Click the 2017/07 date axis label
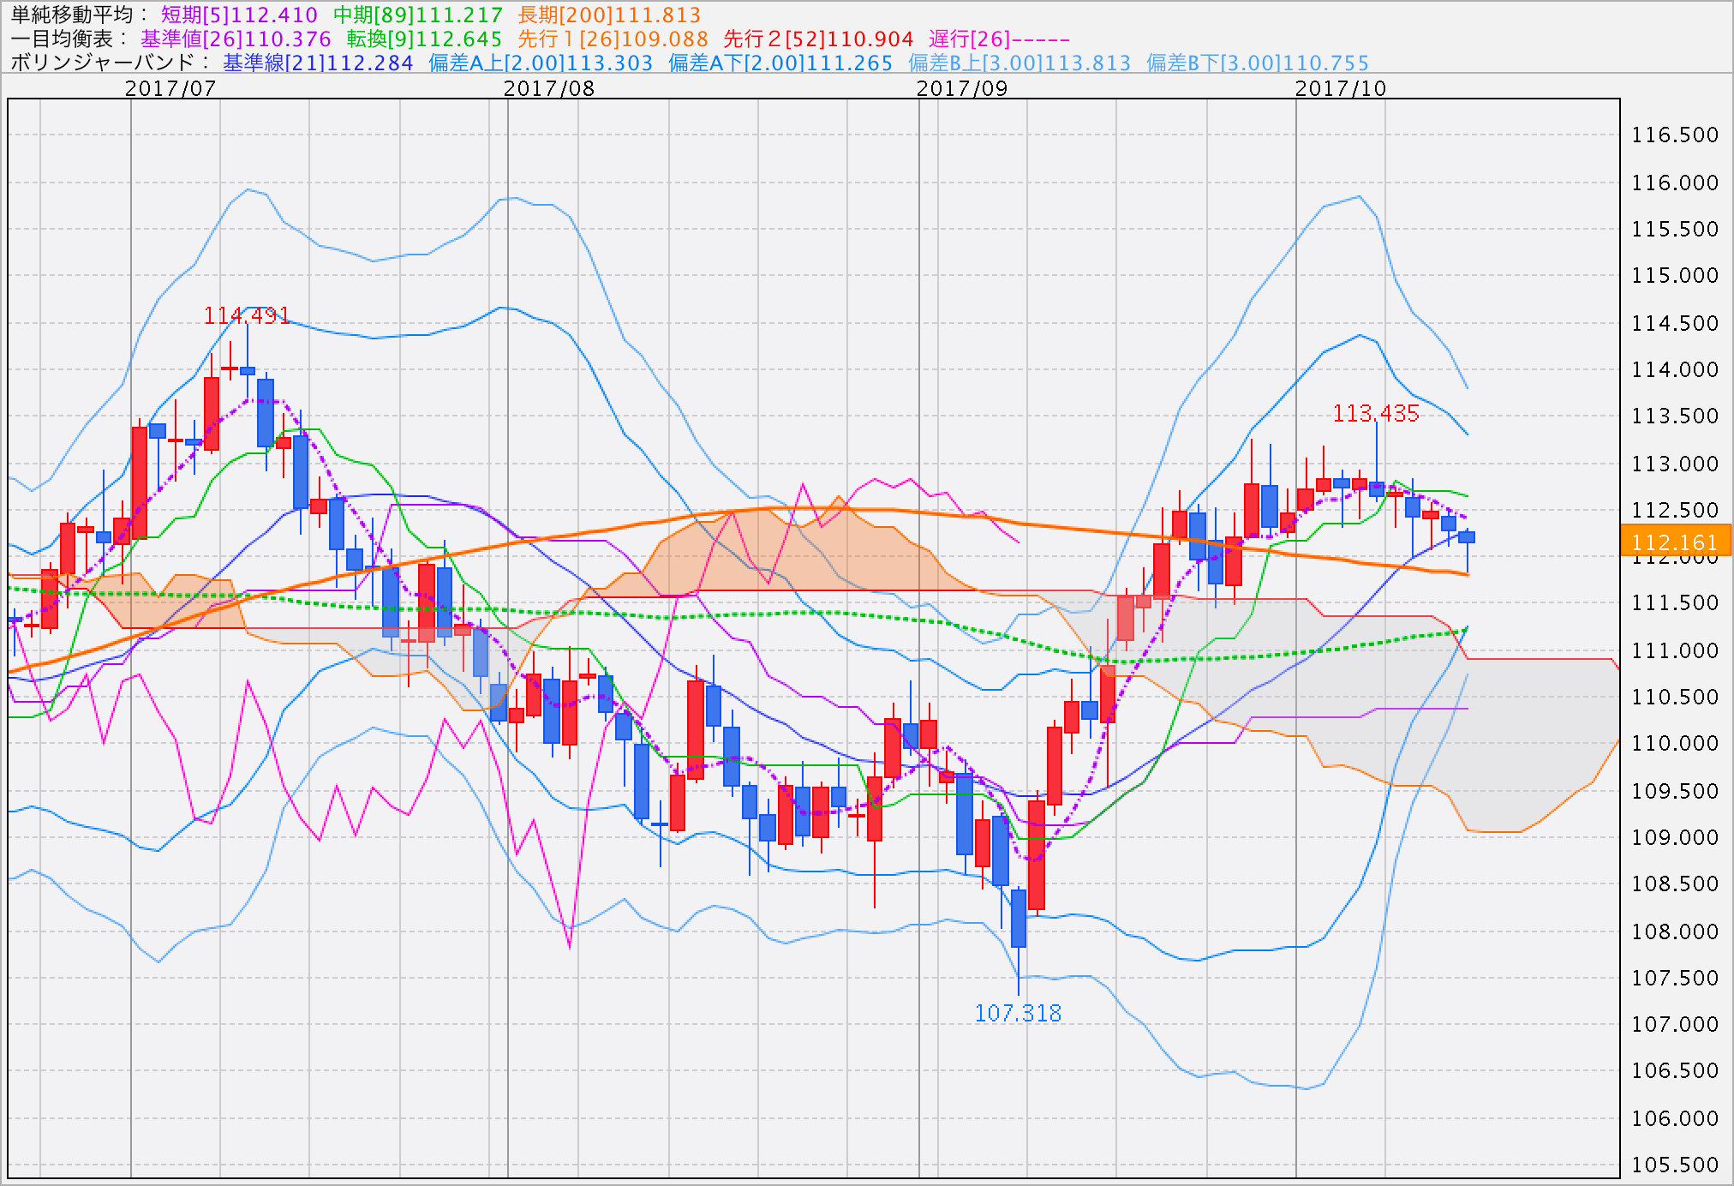This screenshot has width=1734, height=1186. point(170,88)
